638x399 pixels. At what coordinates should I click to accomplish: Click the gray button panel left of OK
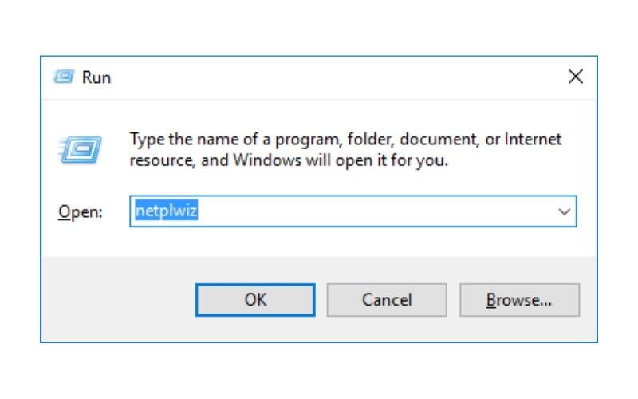[x=118, y=299]
